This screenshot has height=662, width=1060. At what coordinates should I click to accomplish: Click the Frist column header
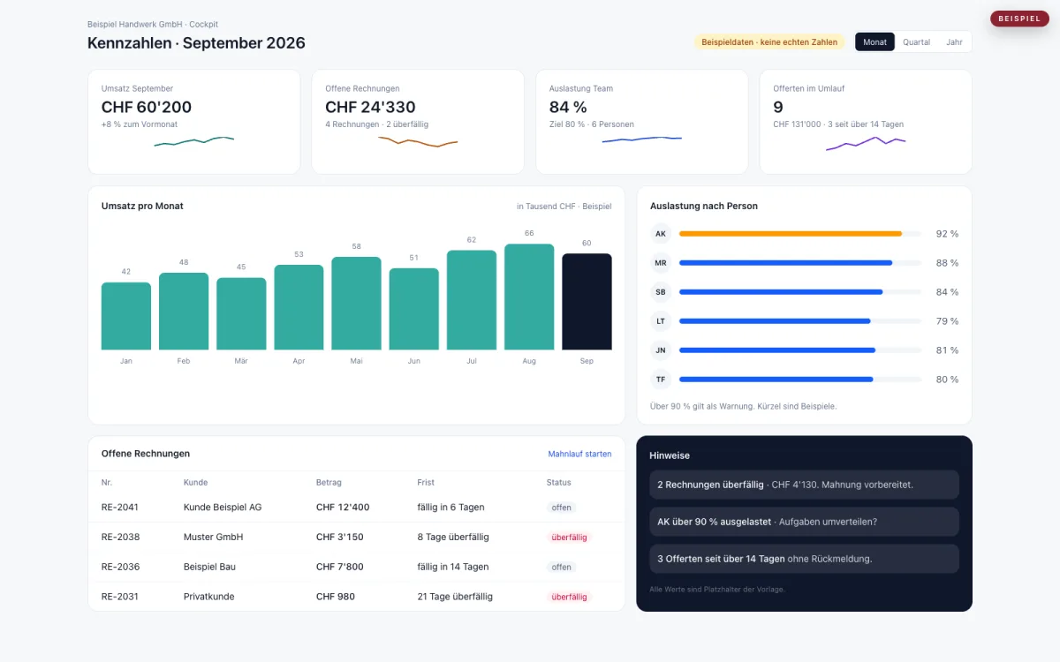[x=426, y=483]
